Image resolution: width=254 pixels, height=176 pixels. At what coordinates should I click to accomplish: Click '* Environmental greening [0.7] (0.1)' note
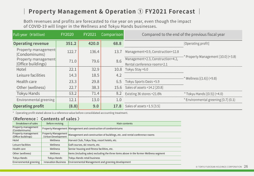(x=210, y=100)
